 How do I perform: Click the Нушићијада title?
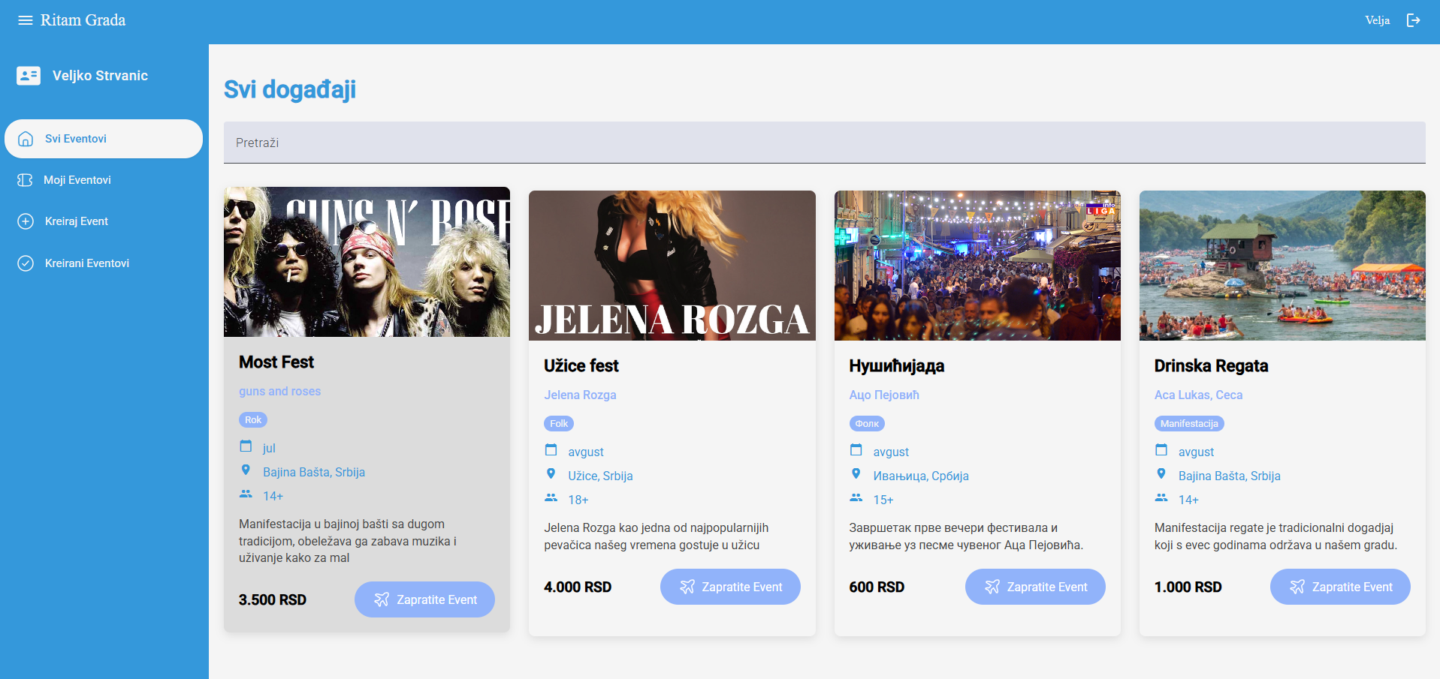pyautogui.click(x=897, y=366)
